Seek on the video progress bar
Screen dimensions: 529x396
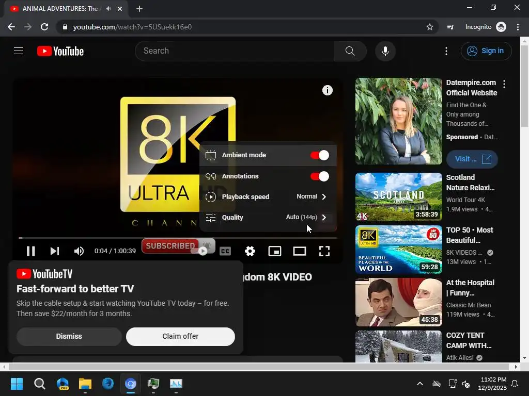click(178, 238)
